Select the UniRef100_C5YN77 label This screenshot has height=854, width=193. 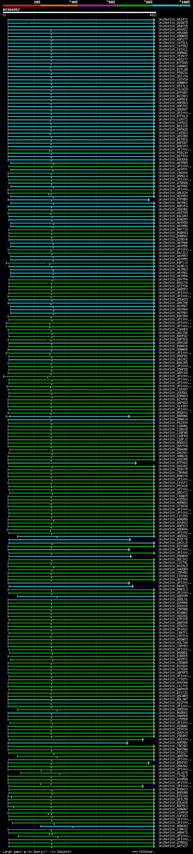coord(173,56)
